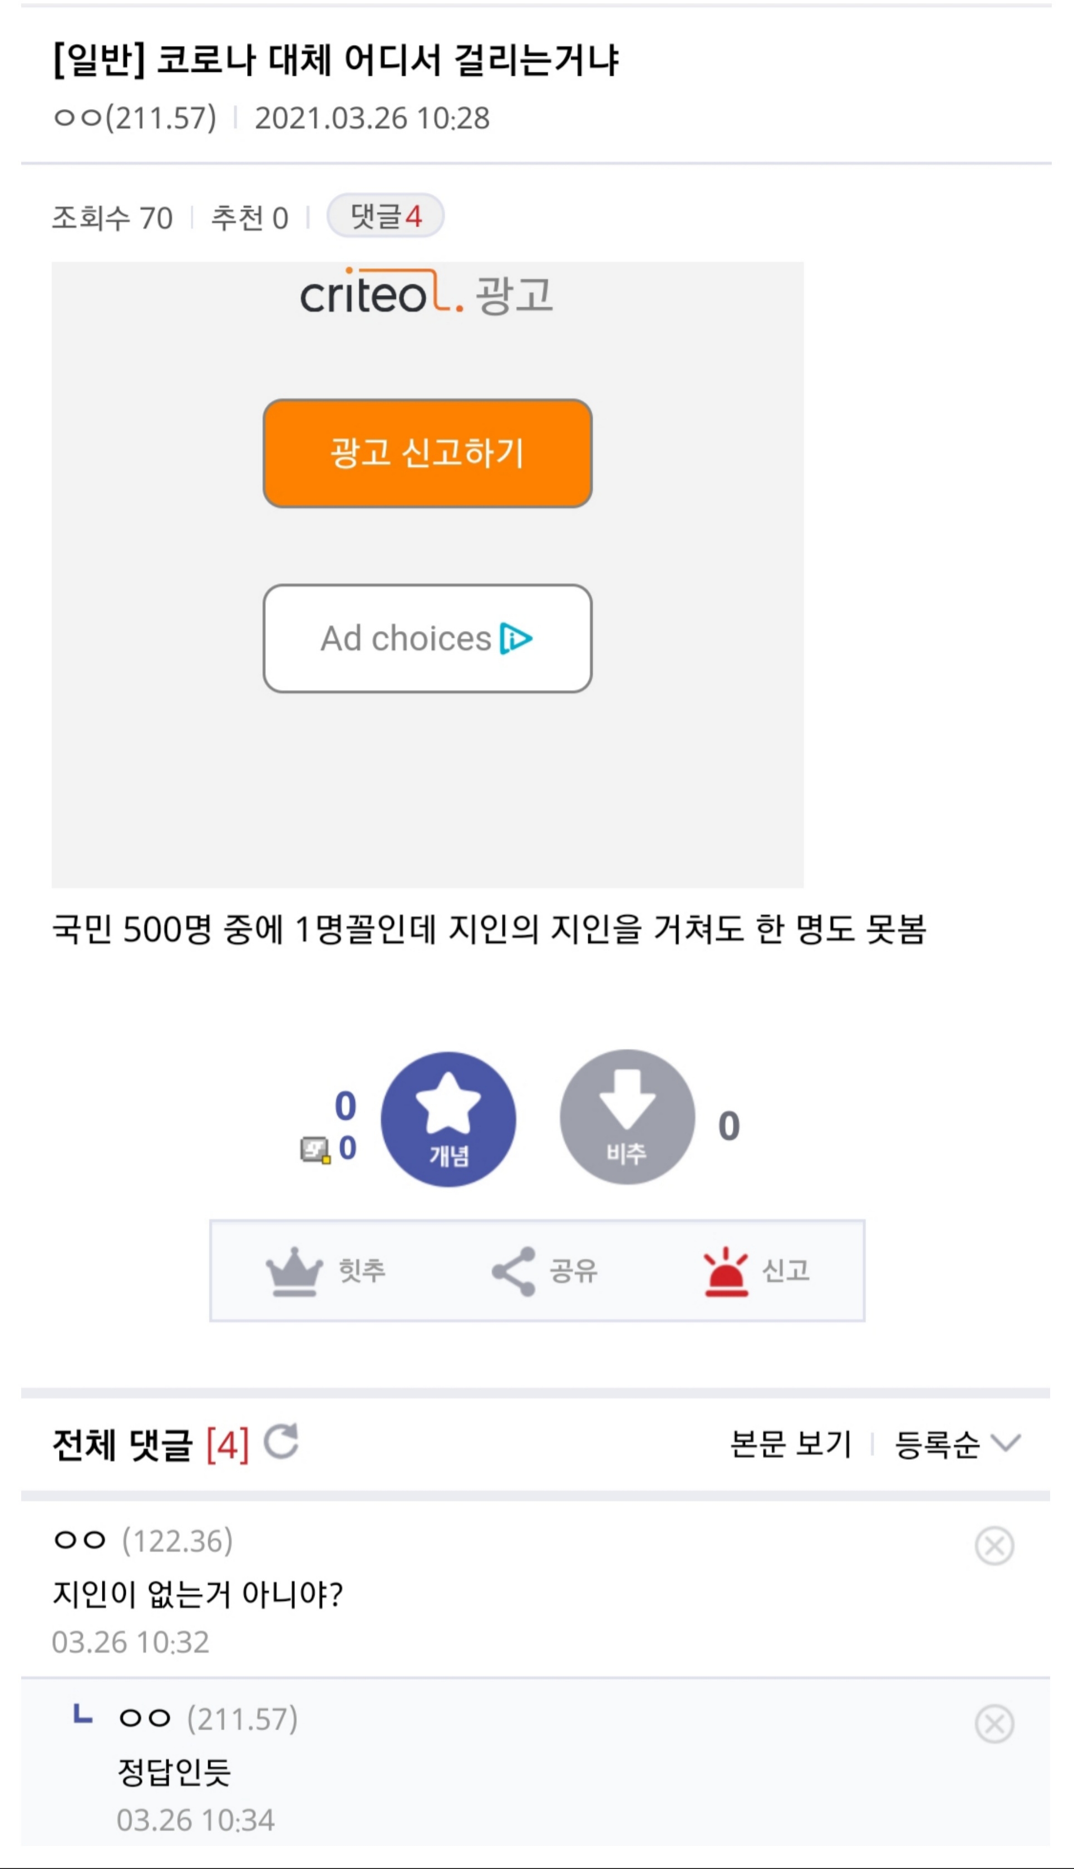Jump to comments via 댓글 4 badge
This screenshot has height=1869, width=1074.
coord(385,216)
